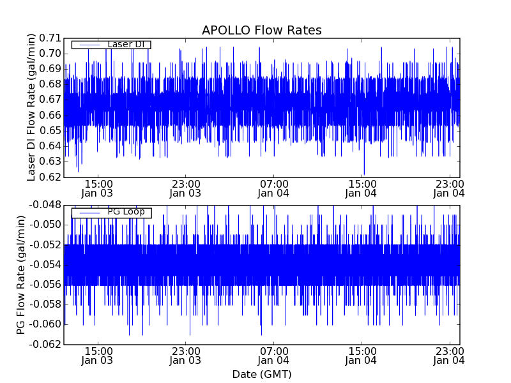Click the 0.63 y-axis tick label

click(x=50, y=161)
